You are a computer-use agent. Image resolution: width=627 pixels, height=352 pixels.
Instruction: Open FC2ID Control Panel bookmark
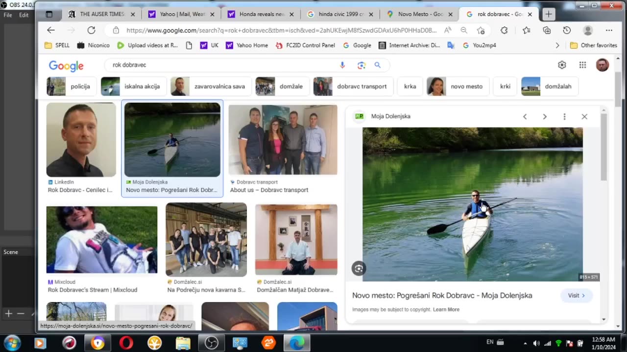click(x=305, y=45)
